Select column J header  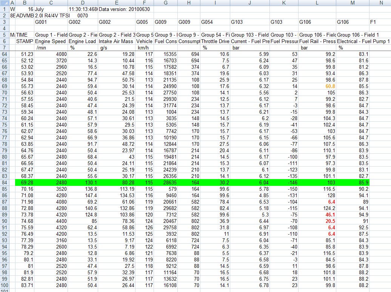pos(249,3)
